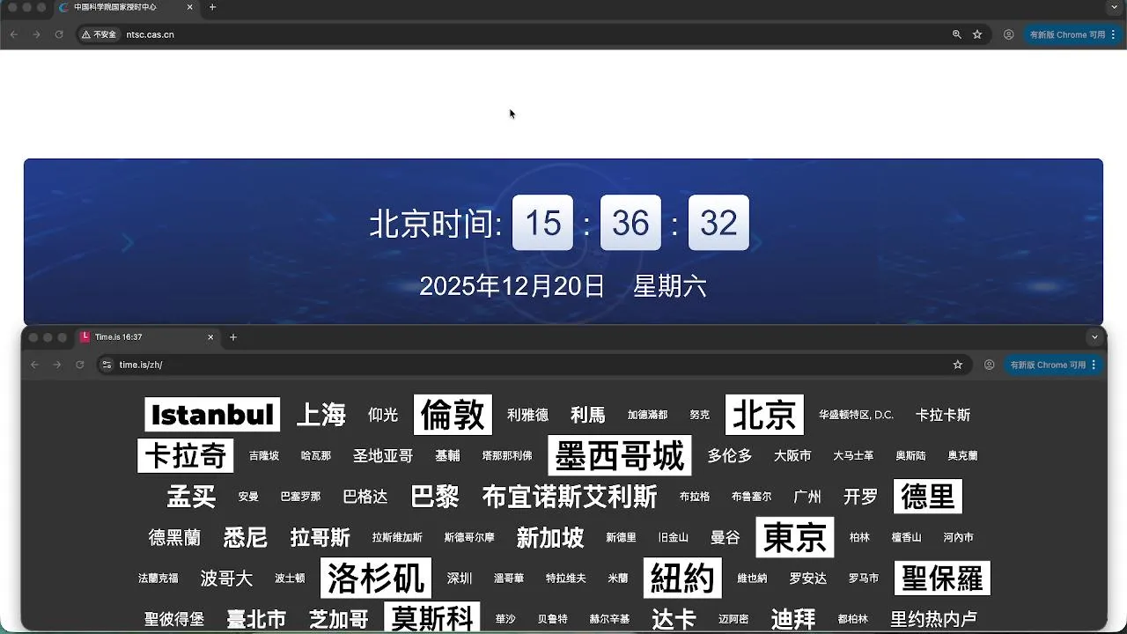Viewport: 1127px width, 634px height.
Task: Open three-dot Chrome menu in NTSC window
Action: (1114, 34)
